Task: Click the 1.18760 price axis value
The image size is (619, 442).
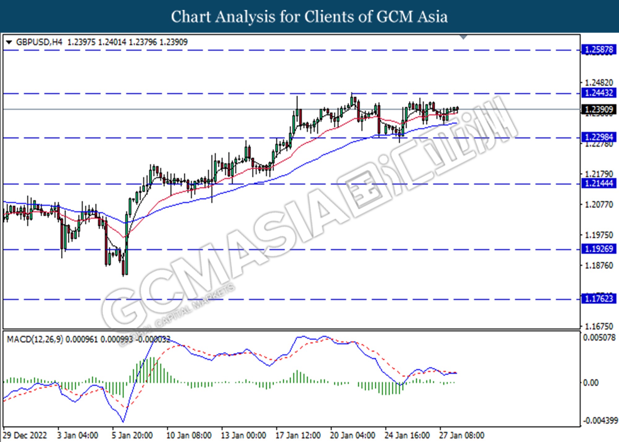Action: [599, 266]
